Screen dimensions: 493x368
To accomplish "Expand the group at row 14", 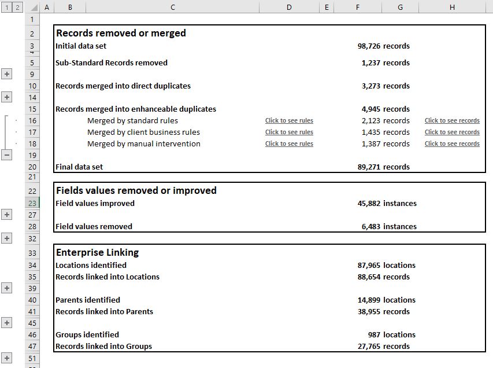I will [6, 97].
